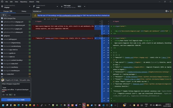This screenshot has height=108, width=173.
Task: Click the added-status icon for dogecard.png
Action: coord(30,43)
